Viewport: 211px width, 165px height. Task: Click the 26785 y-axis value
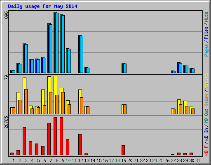[x=6, y=122]
